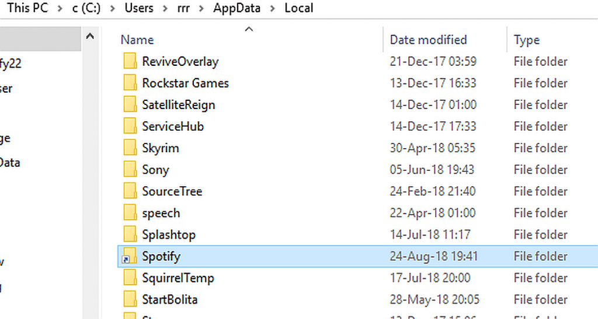
Task: Navigate to Local in the address bar
Action: click(x=299, y=8)
